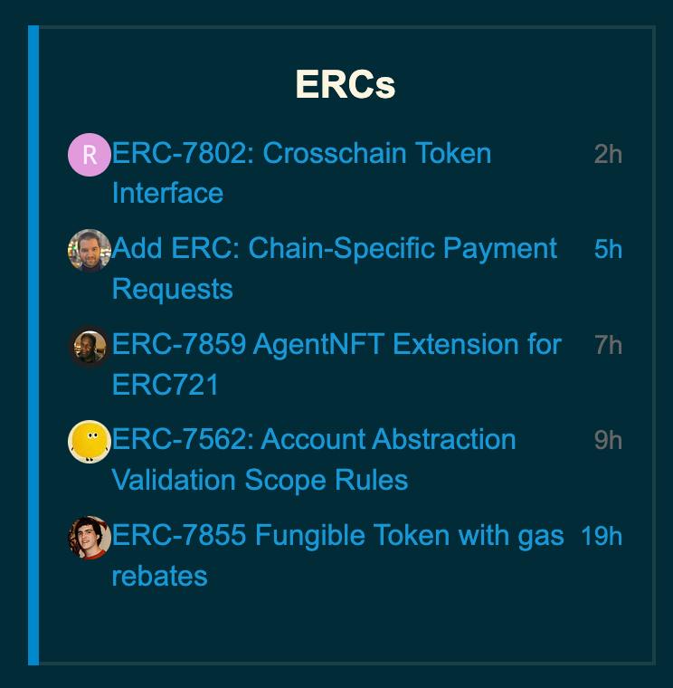Select the 7h timestamp for ERC-7859
The width and height of the screenshot is (673, 688).
tap(608, 346)
